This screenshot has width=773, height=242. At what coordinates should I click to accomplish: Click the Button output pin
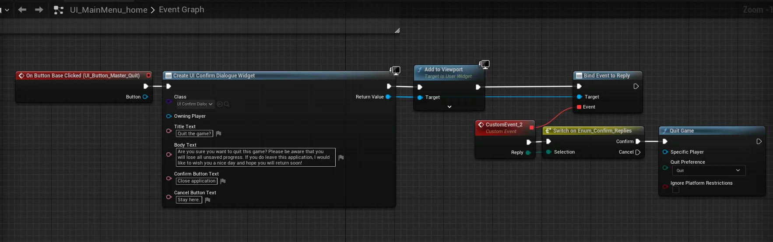(x=145, y=97)
